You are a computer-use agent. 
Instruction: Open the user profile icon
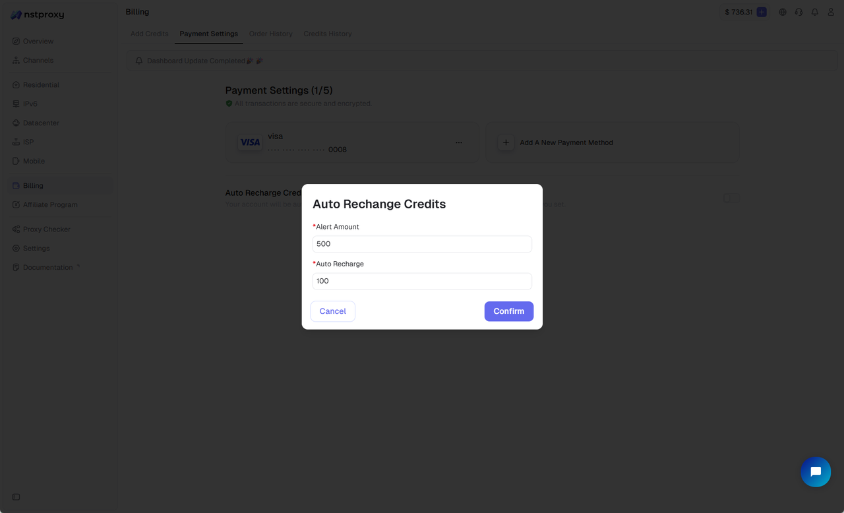(831, 12)
